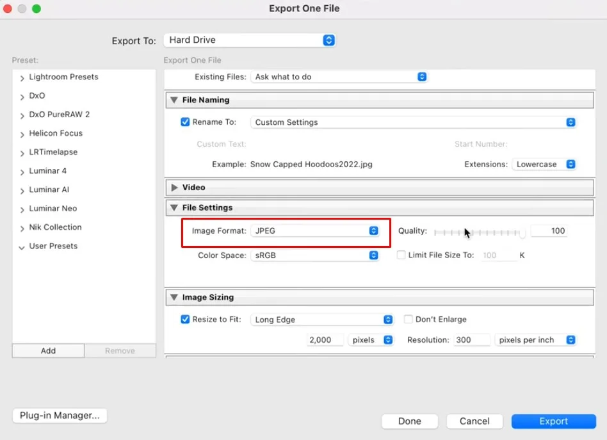Screen dimensions: 607x440
Task: Click the Quality value field showing 100
Action: (x=549, y=231)
